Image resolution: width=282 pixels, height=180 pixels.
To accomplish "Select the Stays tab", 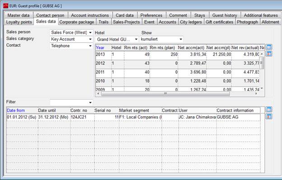I will click(x=200, y=15).
